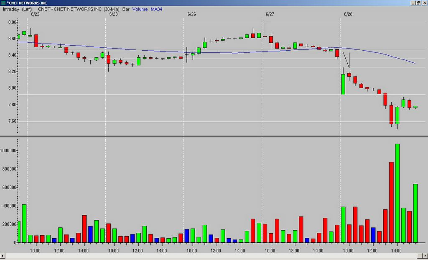
Task: Click the 8.00 price axis label
Action: [13, 88]
